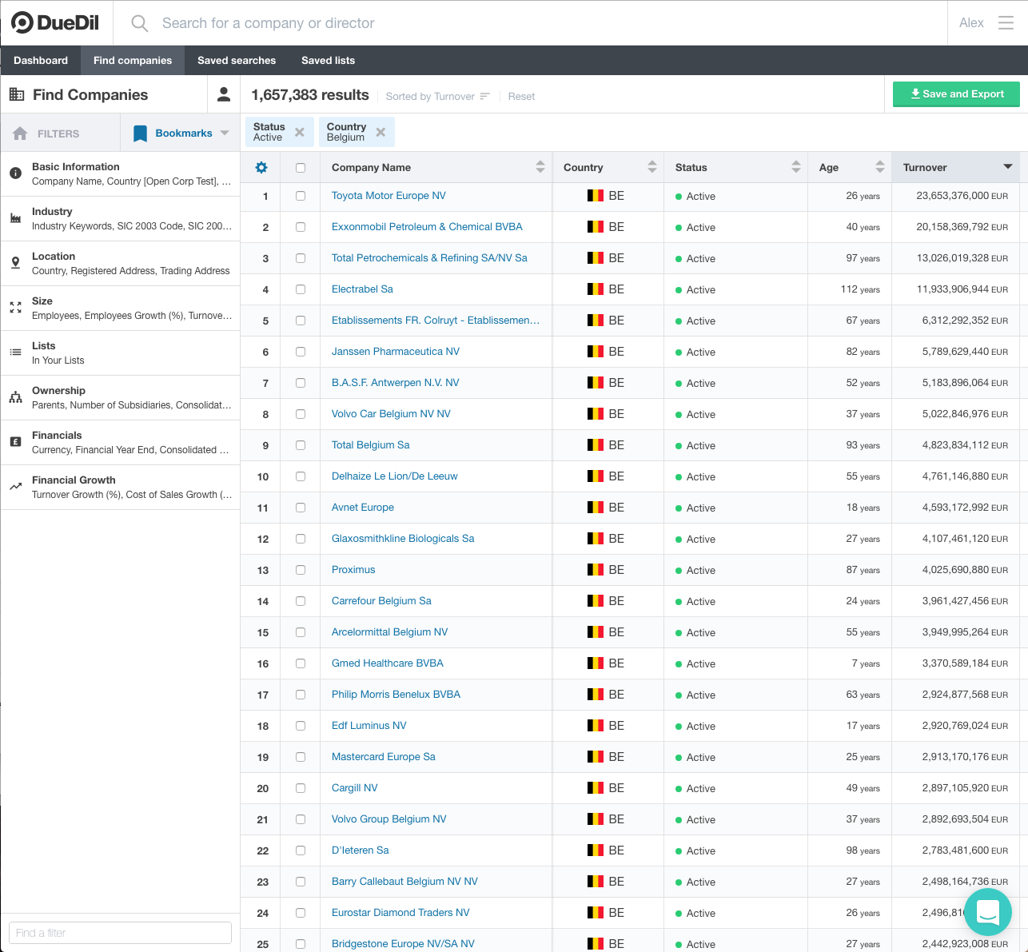Open the Janssen Pharmaceutica NV company link
Image resolution: width=1028 pixels, height=952 pixels.
pyautogui.click(x=396, y=352)
